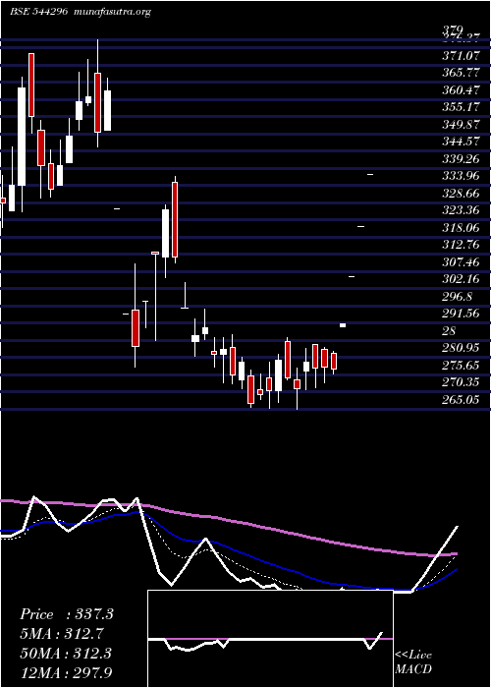Click the 302.16 price axis label
Screen dimensions: 491x688
(461, 278)
